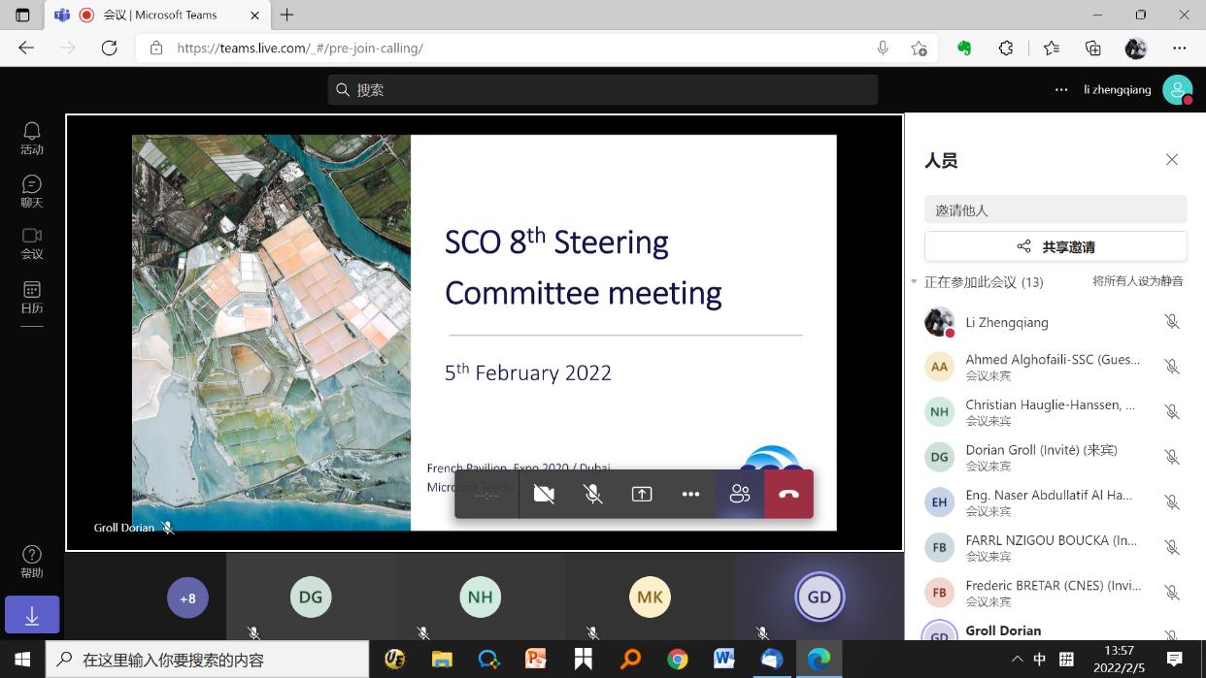1206x678 pixels.
Task: Open the Chat (聊天) sidebar icon
Action: coord(32,191)
